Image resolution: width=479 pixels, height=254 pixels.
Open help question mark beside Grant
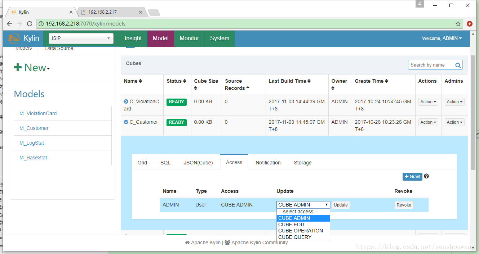[426, 176]
